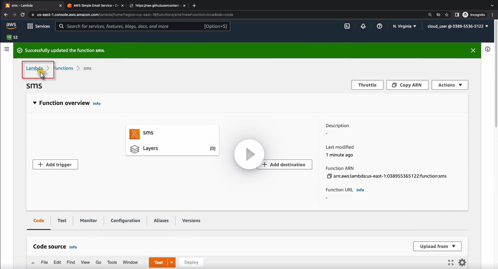
Task: Go to the Functions breadcrumb link
Action: (63, 68)
